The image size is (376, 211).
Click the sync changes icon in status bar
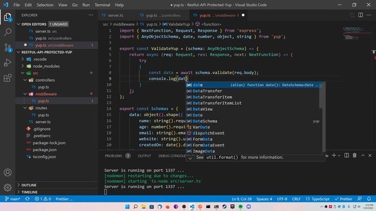click(x=28, y=199)
